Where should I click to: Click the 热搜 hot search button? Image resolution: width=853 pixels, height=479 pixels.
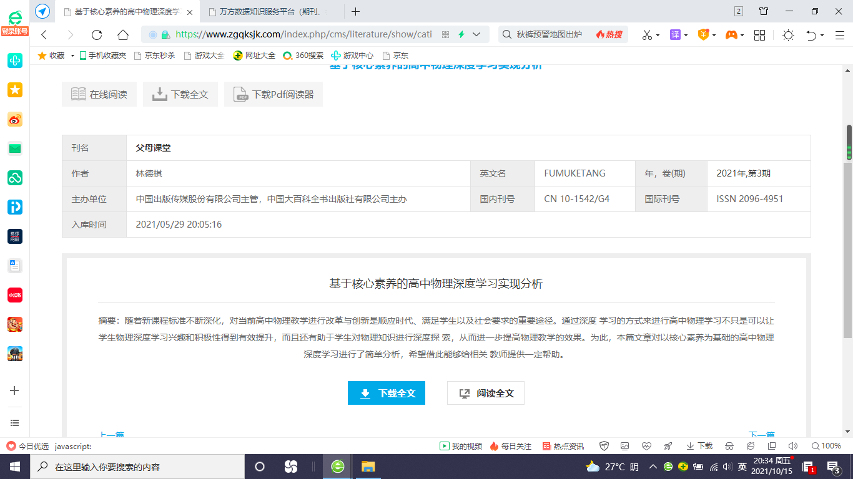(609, 35)
